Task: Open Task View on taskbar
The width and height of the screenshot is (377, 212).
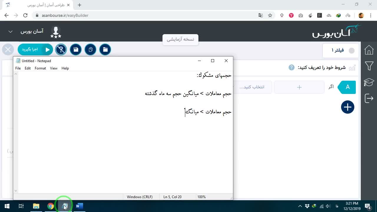Action: coord(21,206)
